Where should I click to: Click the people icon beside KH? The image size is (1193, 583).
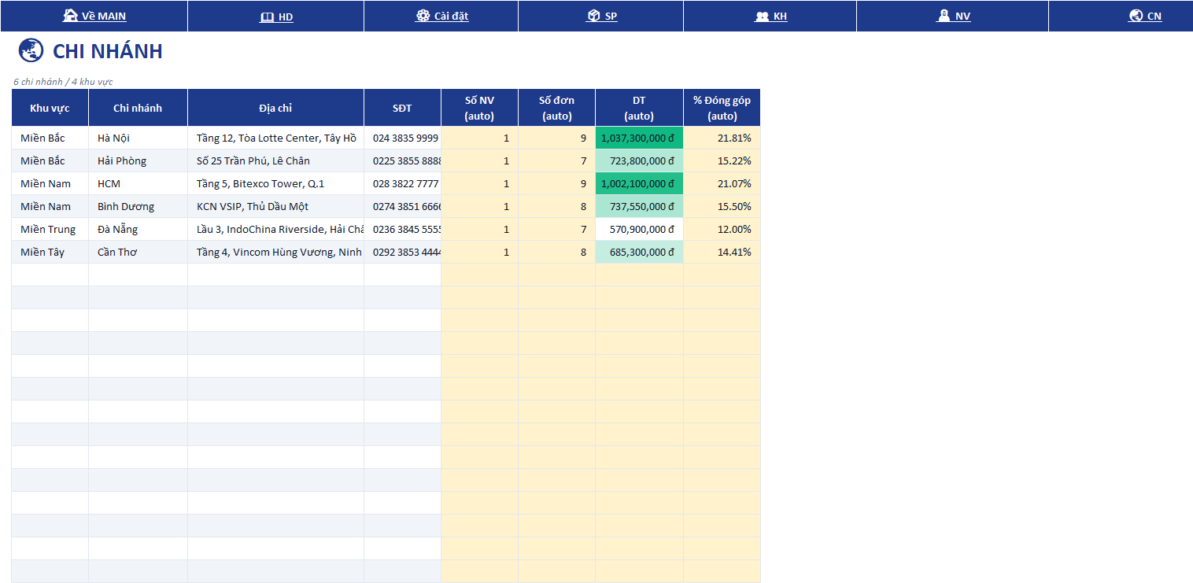[762, 17]
